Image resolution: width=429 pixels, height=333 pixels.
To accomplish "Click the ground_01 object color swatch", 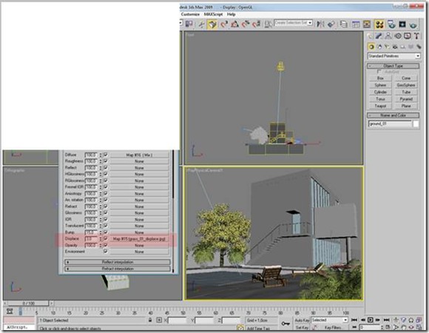I will (x=416, y=124).
